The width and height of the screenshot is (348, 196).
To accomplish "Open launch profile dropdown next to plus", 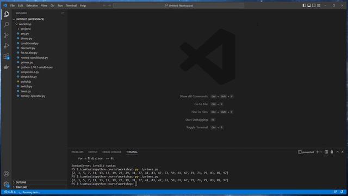I will 321,152.
